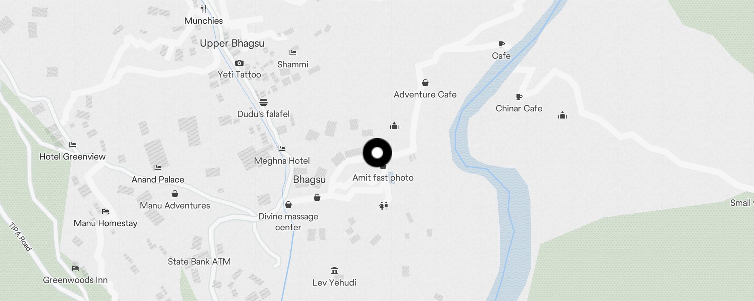This screenshot has height=301, width=754.
Task: Click the Manu Adventures shopping bag icon
Action: (x=175, y=194)
